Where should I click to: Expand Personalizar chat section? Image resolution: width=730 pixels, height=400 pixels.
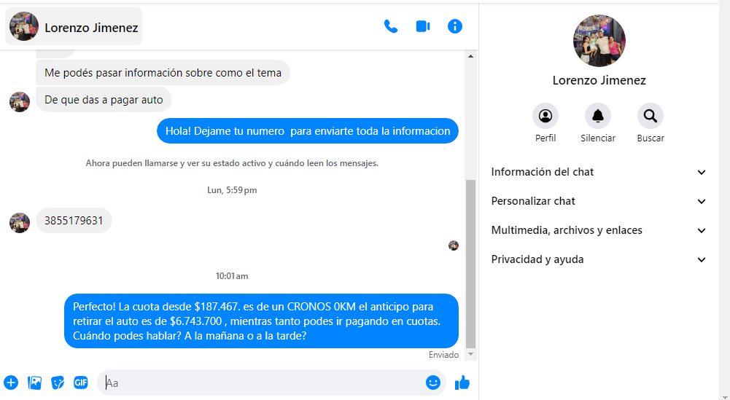(599, 201)
